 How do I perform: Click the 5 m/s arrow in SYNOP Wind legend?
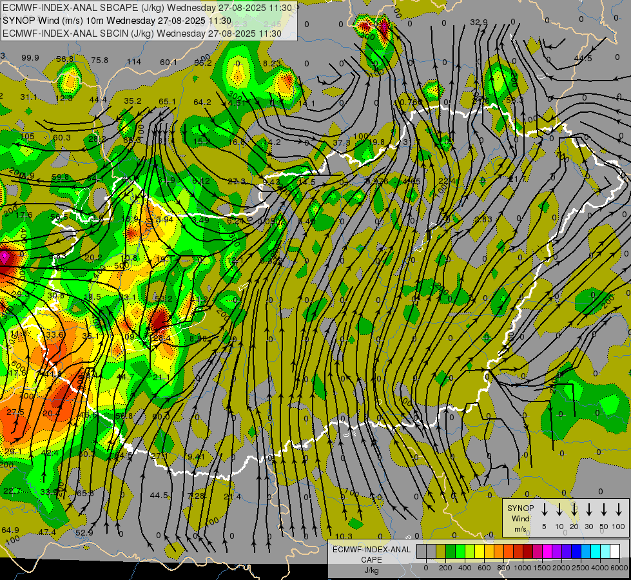544,510
